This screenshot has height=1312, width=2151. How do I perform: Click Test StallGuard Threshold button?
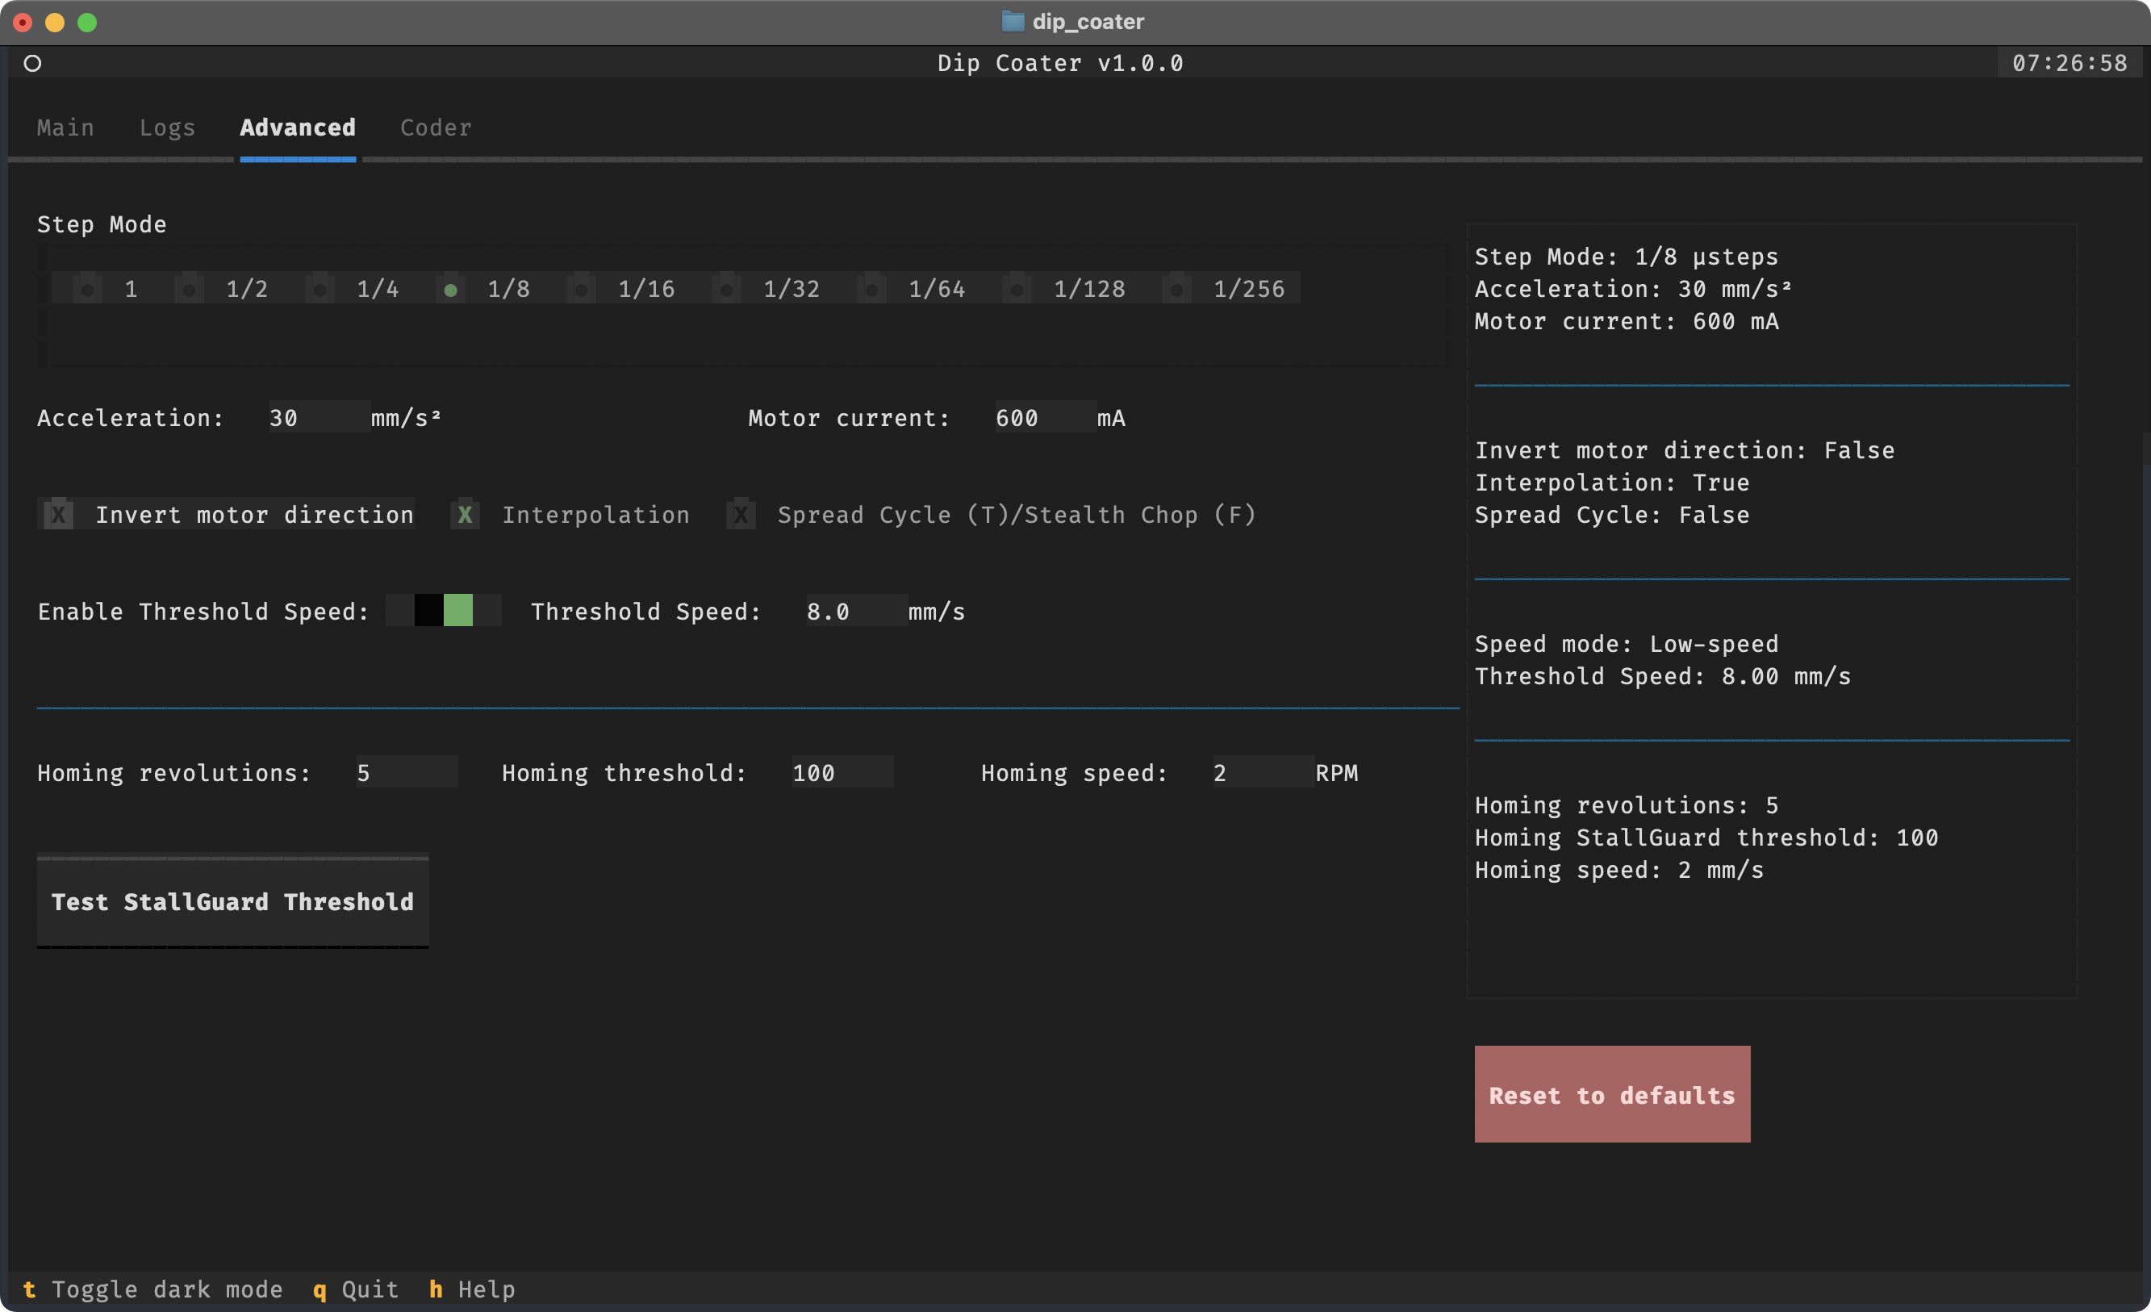[x=233, y=902]
